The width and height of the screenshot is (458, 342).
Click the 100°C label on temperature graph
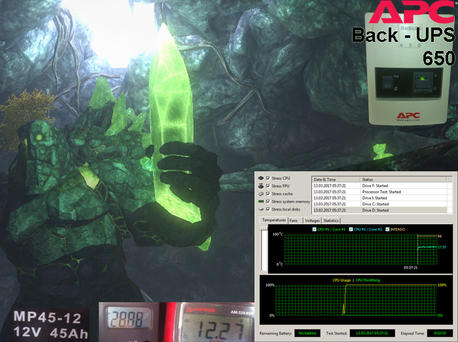point(277,234)
